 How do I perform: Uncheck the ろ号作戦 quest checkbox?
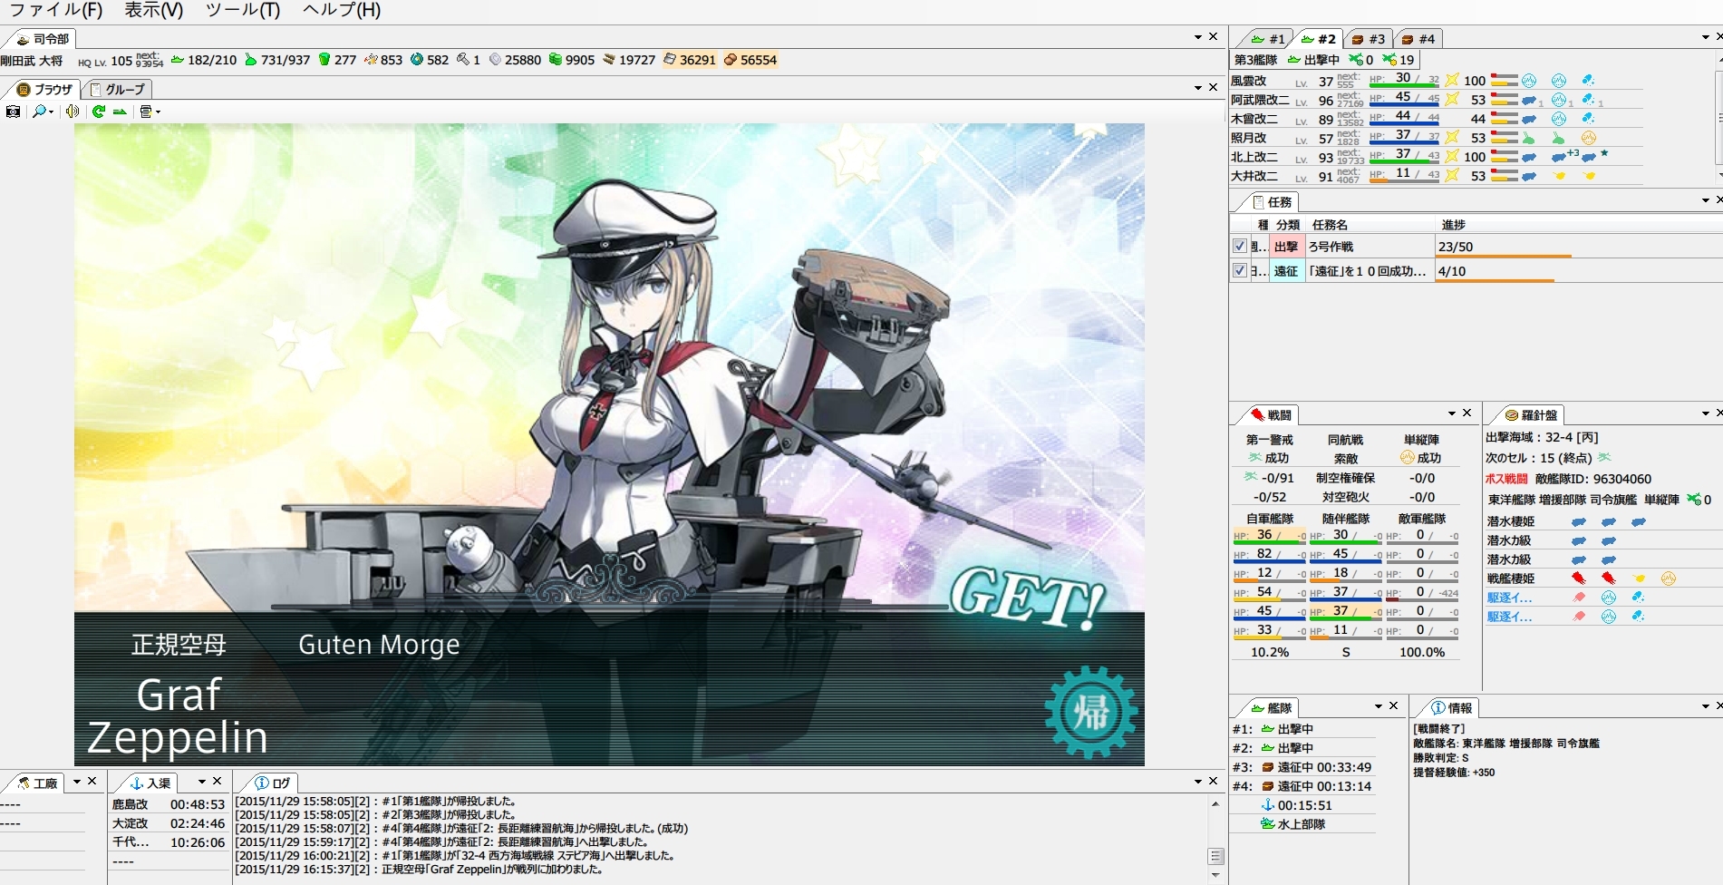coord(1240,247)
